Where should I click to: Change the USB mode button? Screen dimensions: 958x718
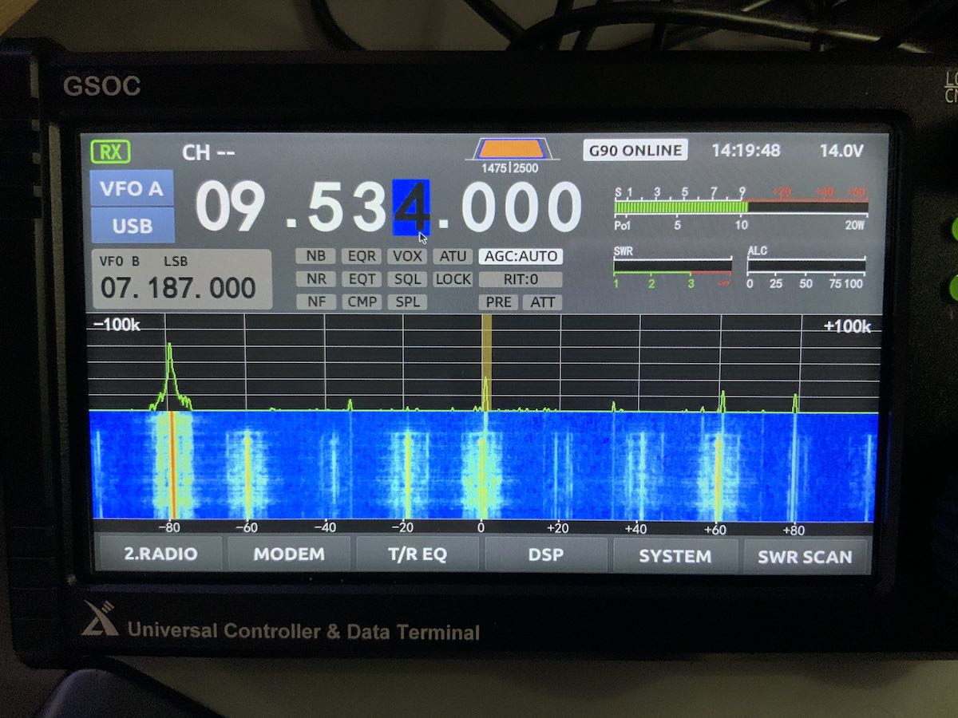(x=132, y=226)
